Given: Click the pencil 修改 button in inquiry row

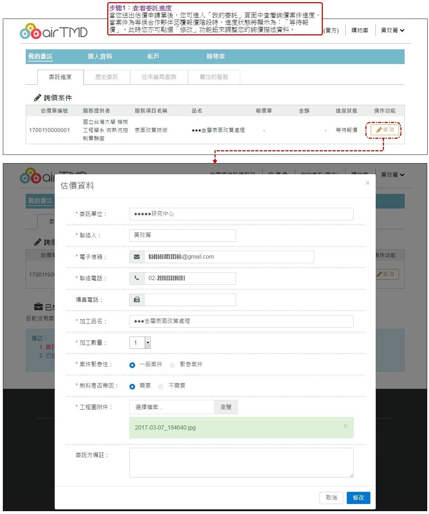Looking at the screenshot, I should (x=385, y=130).
